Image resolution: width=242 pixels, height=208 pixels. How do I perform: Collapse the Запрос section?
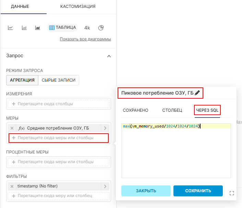click(x=109, y=56)
